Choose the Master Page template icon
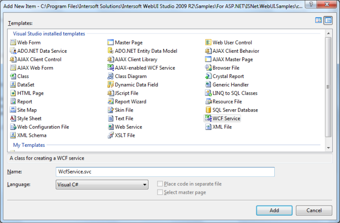The height and width of the screenshot is (223, 340). coord(111,43)
